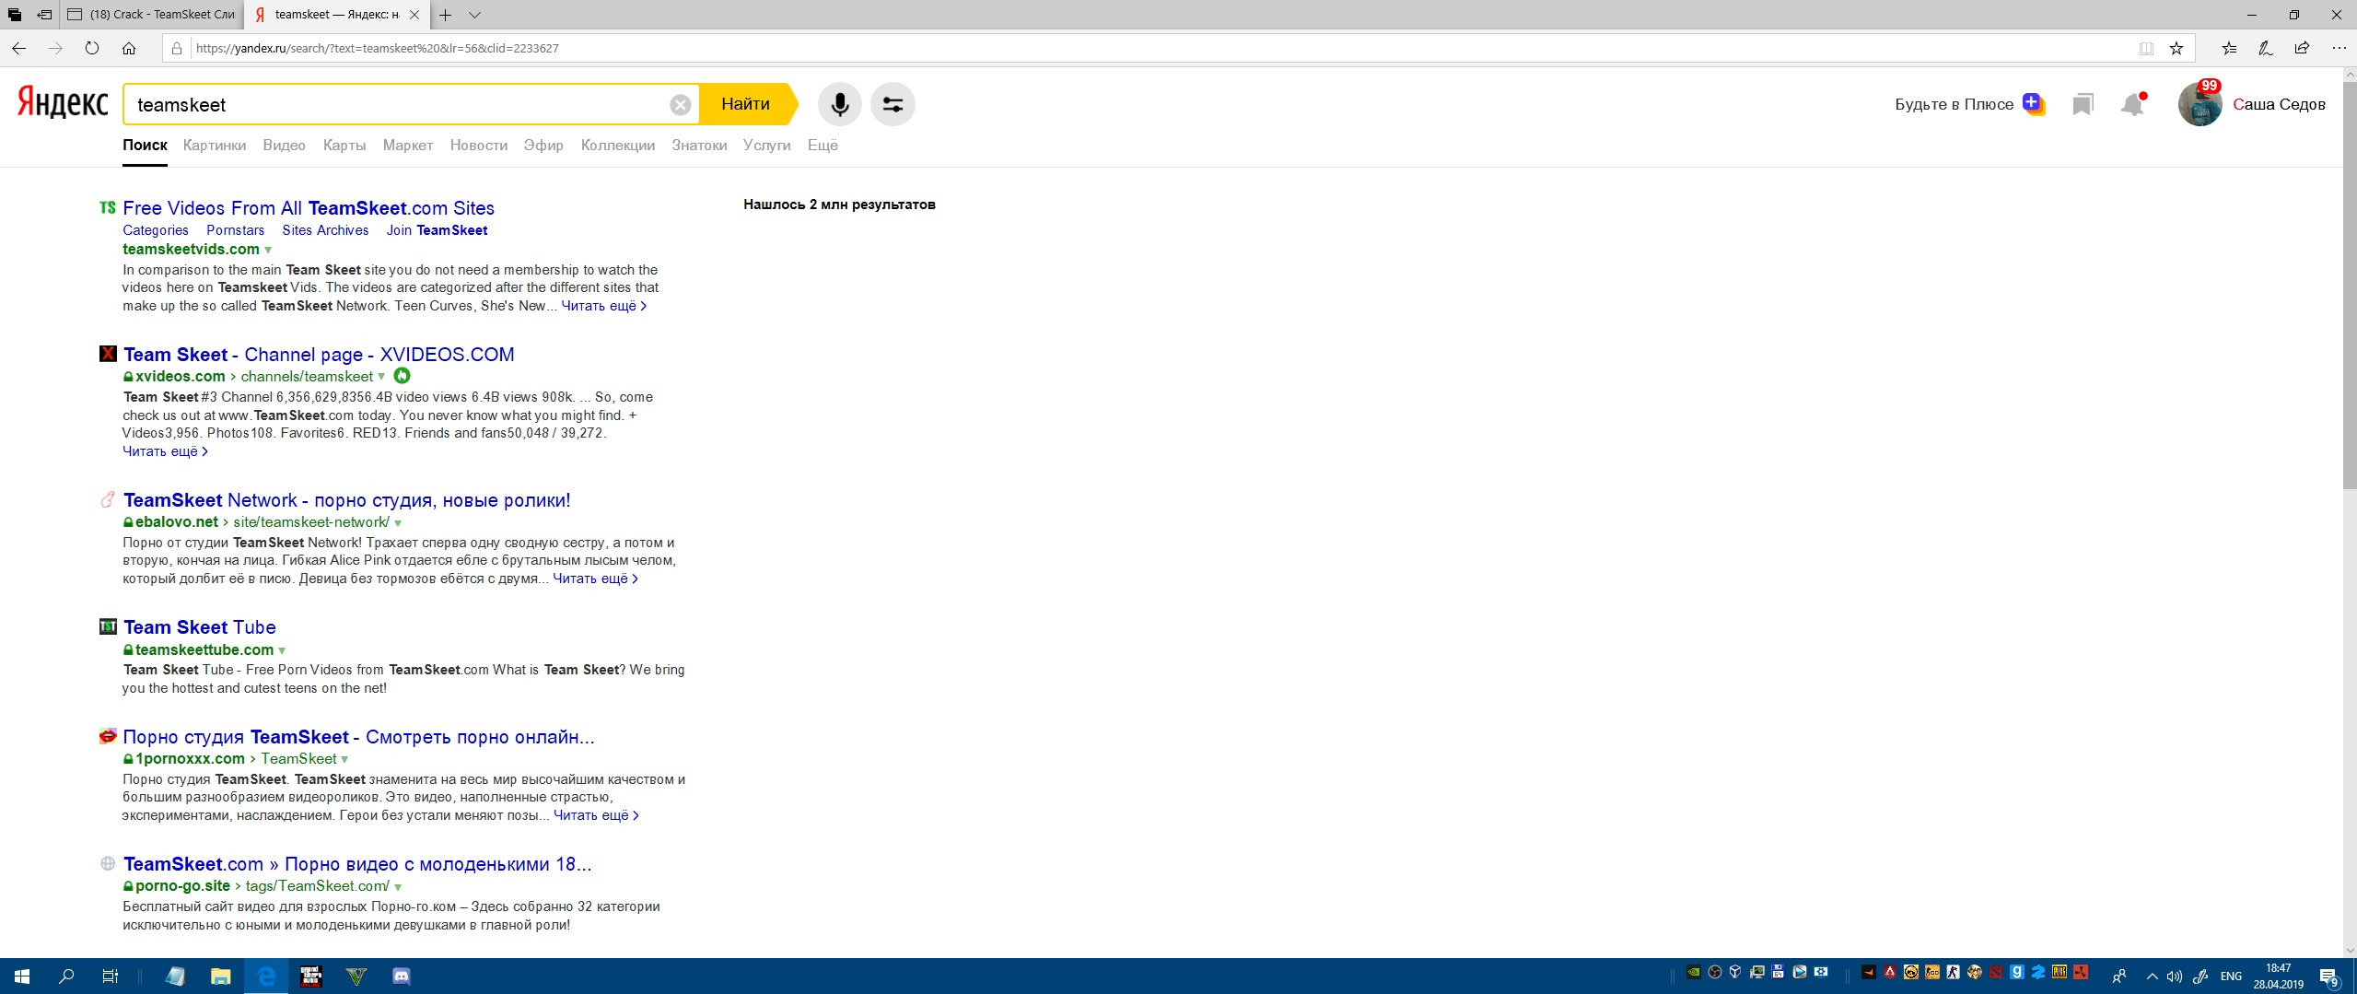Screen dimensions: 2357x994
Task: Open the Categories sitelink
Action: click(156, 230)
